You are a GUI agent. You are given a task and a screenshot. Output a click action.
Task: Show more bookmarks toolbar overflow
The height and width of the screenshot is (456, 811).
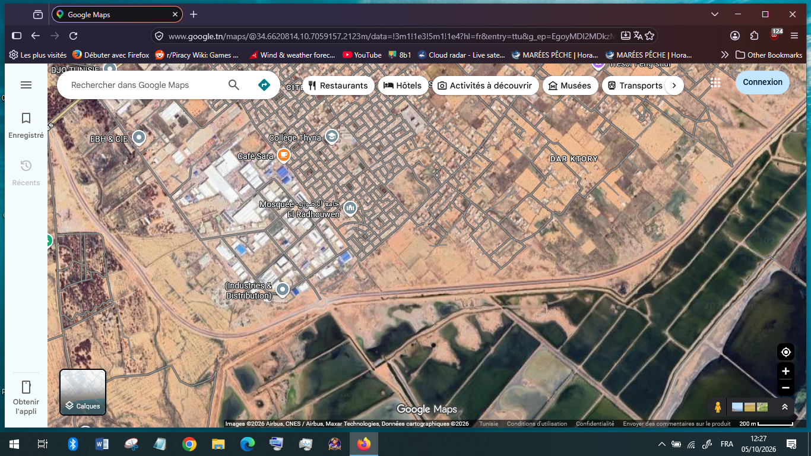[x=724, y=55]
